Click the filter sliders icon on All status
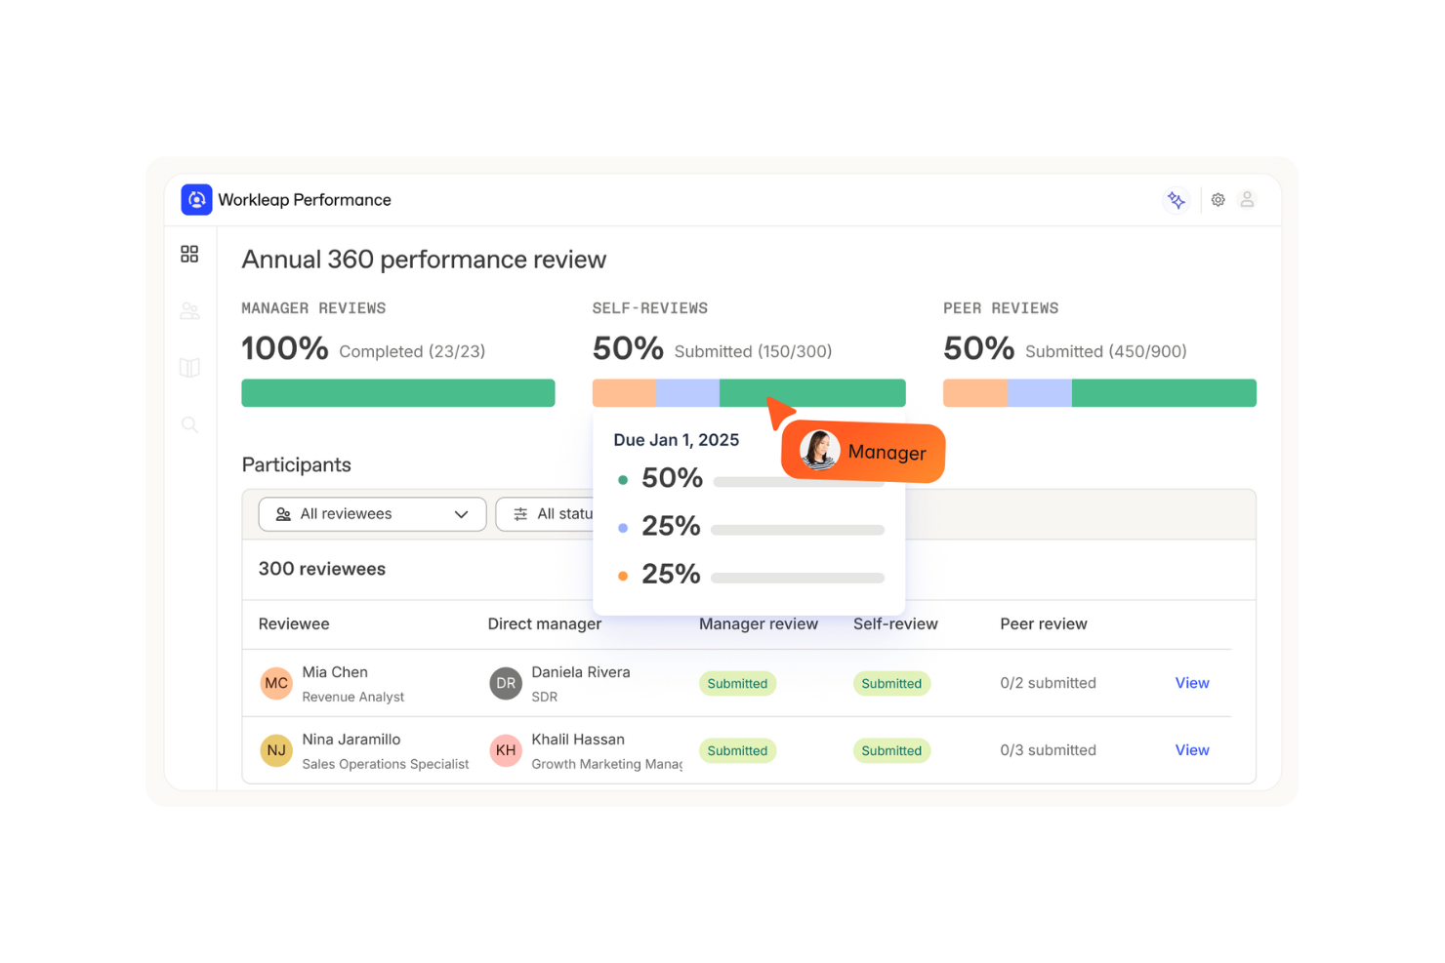1445x963 pixels. [x=520, y=514]
